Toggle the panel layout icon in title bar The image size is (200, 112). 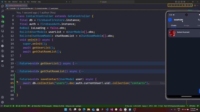pos(179,2)
